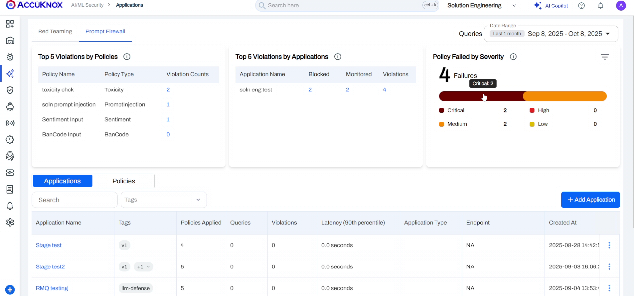This screenshot has width=634, height=296.
Task: Open the severity filter icon
Action: point(605,57)
